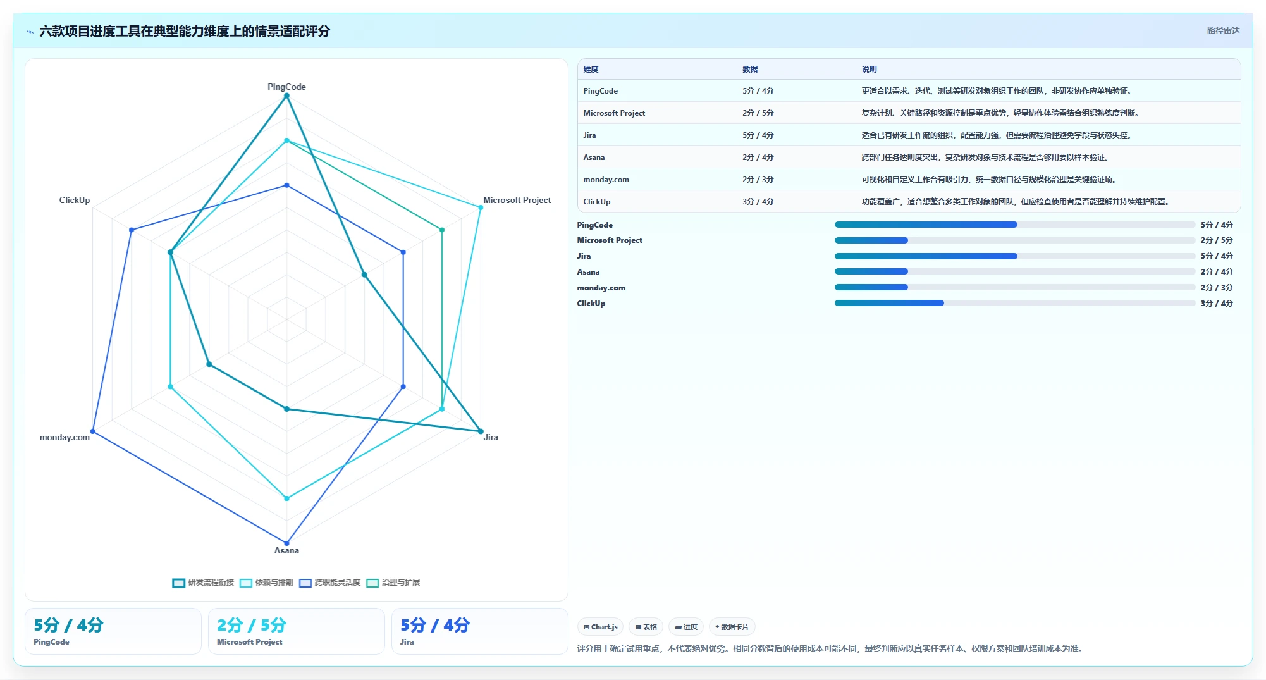The height and width of the screenshot is (680, 1266).
Task: Click the radar data point at the Asana vertex
Action: click(286, 543)
